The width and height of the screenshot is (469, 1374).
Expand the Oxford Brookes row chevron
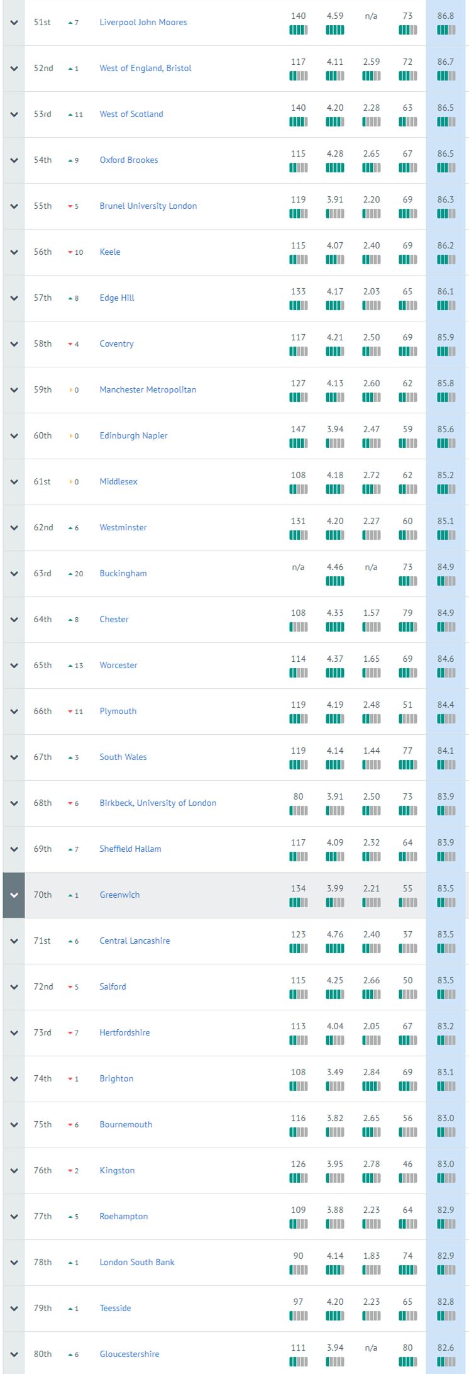(x=14, y=160)
